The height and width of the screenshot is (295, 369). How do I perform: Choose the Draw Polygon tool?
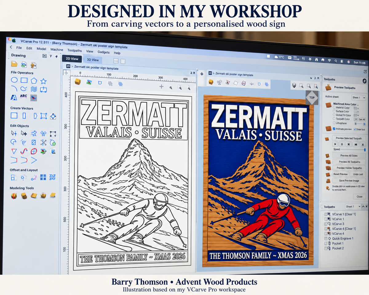coord(34,81)
